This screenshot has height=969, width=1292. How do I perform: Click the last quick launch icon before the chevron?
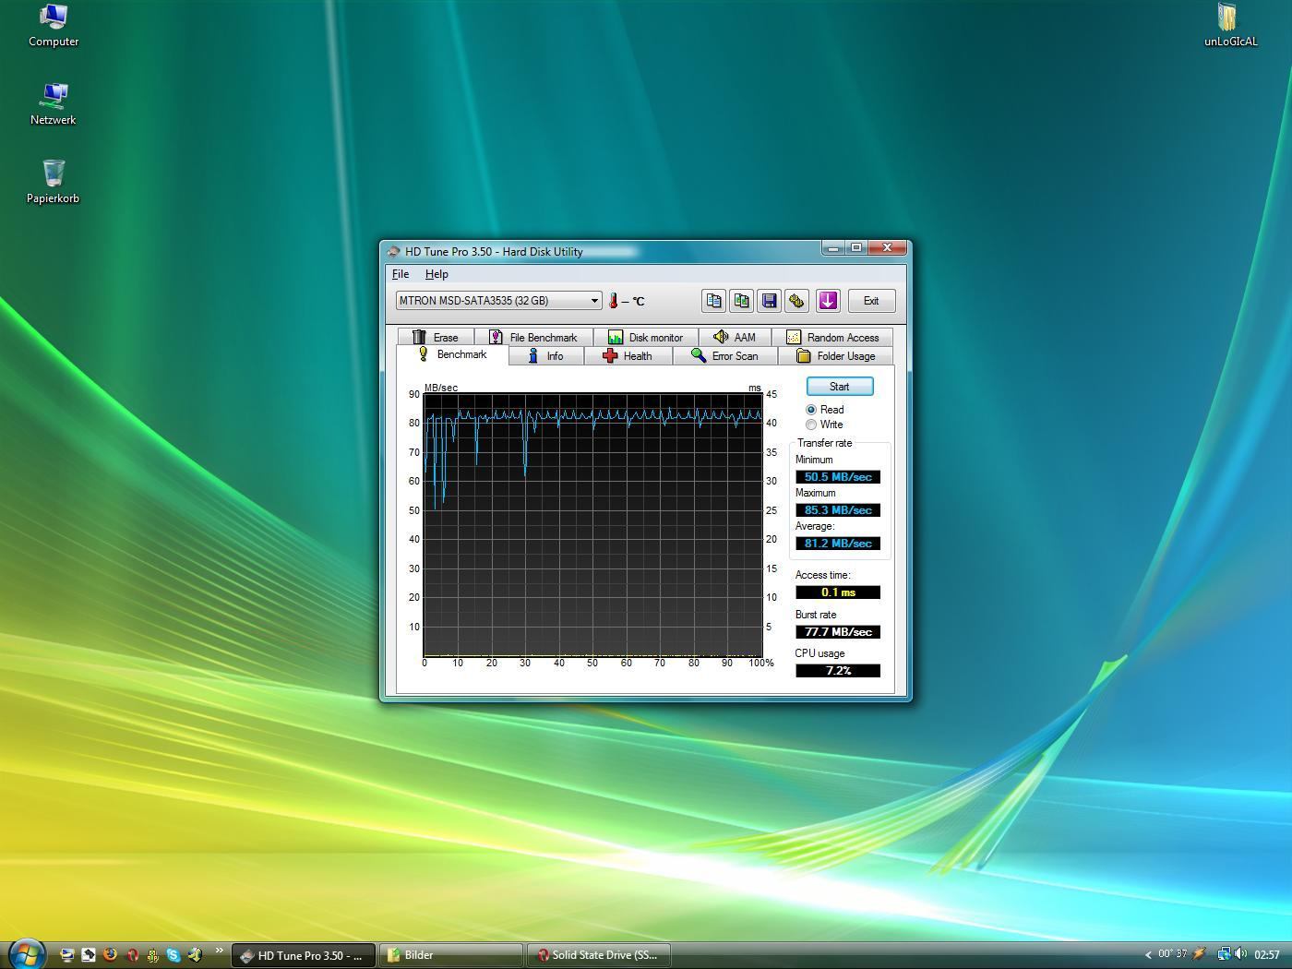195,955
